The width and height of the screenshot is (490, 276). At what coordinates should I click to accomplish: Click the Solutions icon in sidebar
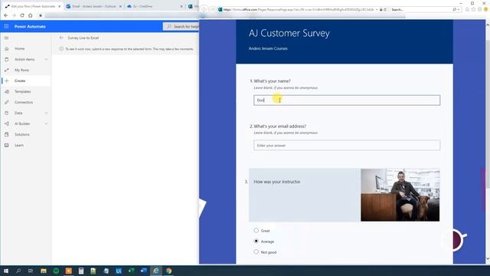(7, 135)
